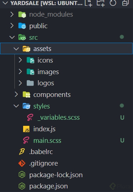Click the orange git icon of .gitignore
133x192 pixels.
click(22, 163)
